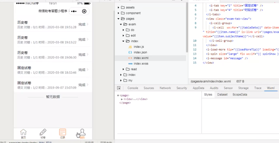Click /pages/exam/index/index.wxml path in status bar
The width and height of the screenshot is (279, 143).
211,81
